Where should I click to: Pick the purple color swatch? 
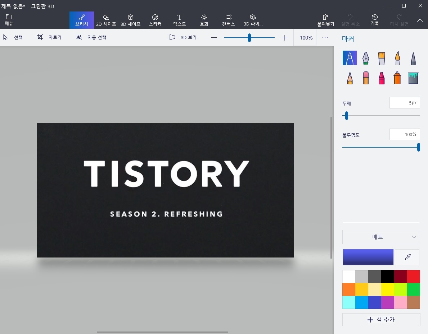click(x=388, y=302)
